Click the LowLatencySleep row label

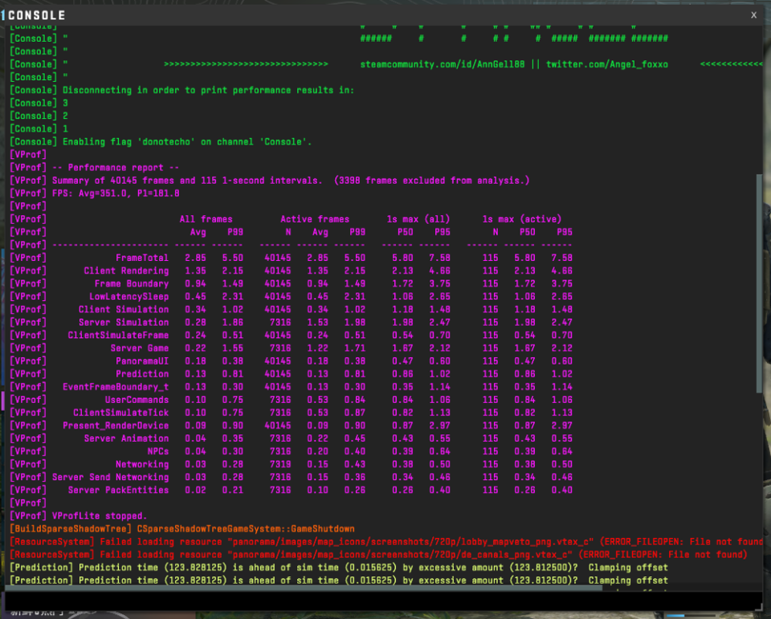[x=129, y=296]
